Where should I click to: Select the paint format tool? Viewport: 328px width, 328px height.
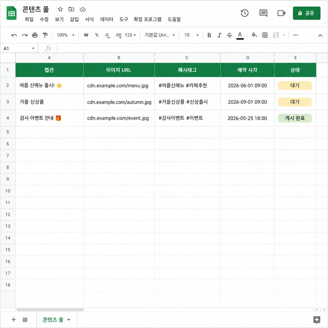point(45,35)
